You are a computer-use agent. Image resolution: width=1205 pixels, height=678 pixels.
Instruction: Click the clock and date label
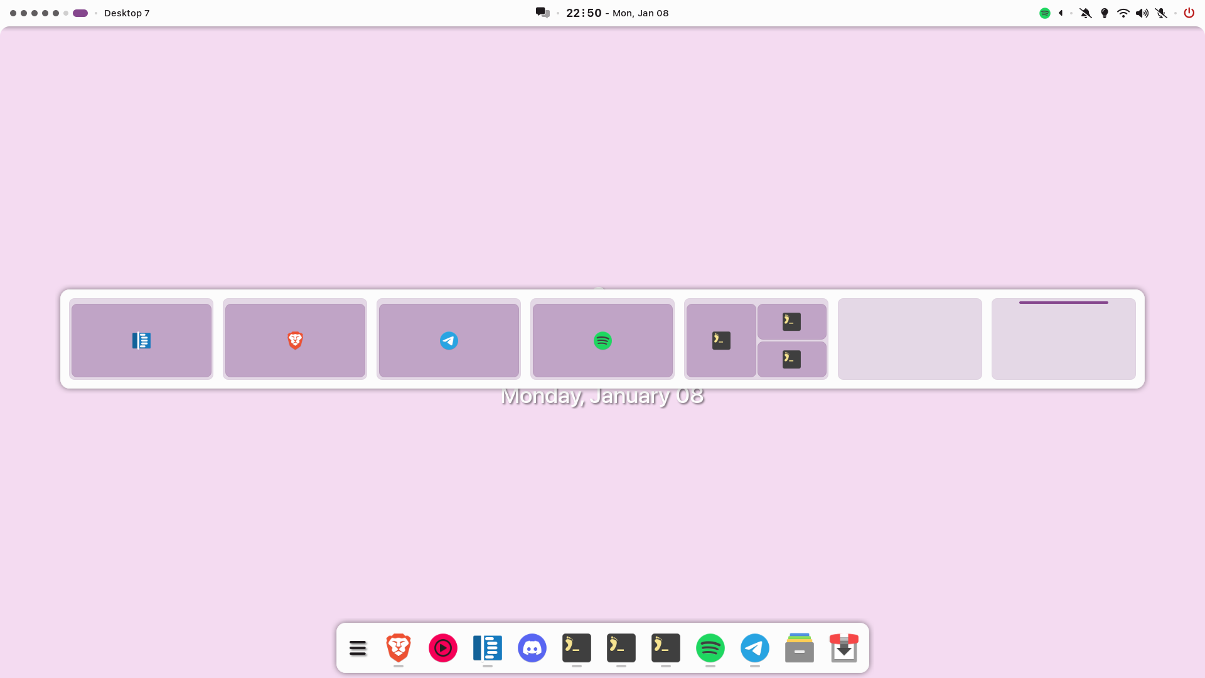pos(617,13)
